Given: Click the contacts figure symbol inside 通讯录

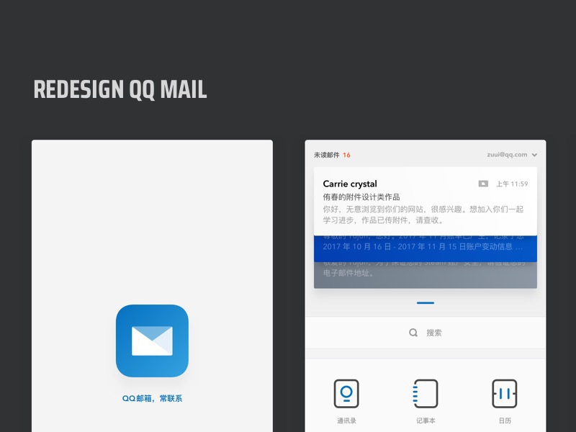Looking at the screenshot, I should [346, 393].
